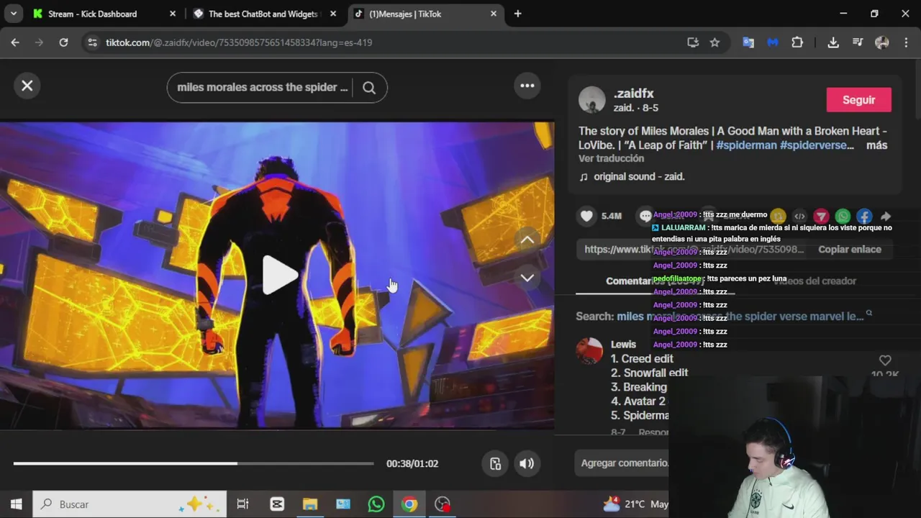Open the Extensions puzzle menu
Screen dimensions: 921x518
(797, 42)
